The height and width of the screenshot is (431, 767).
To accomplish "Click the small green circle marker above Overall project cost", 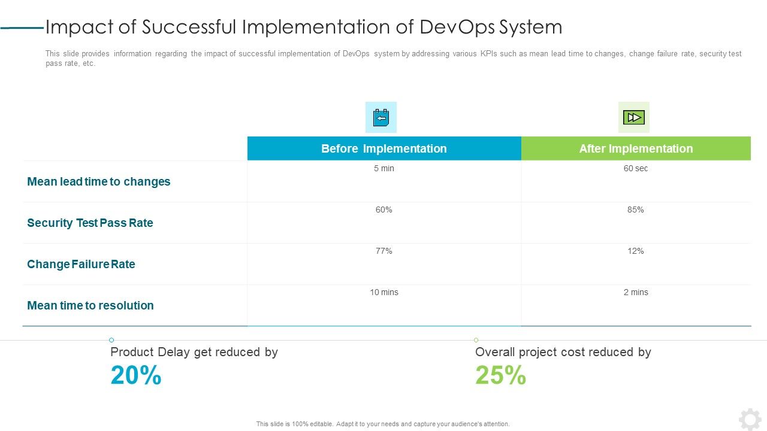I will pos(476,340).
